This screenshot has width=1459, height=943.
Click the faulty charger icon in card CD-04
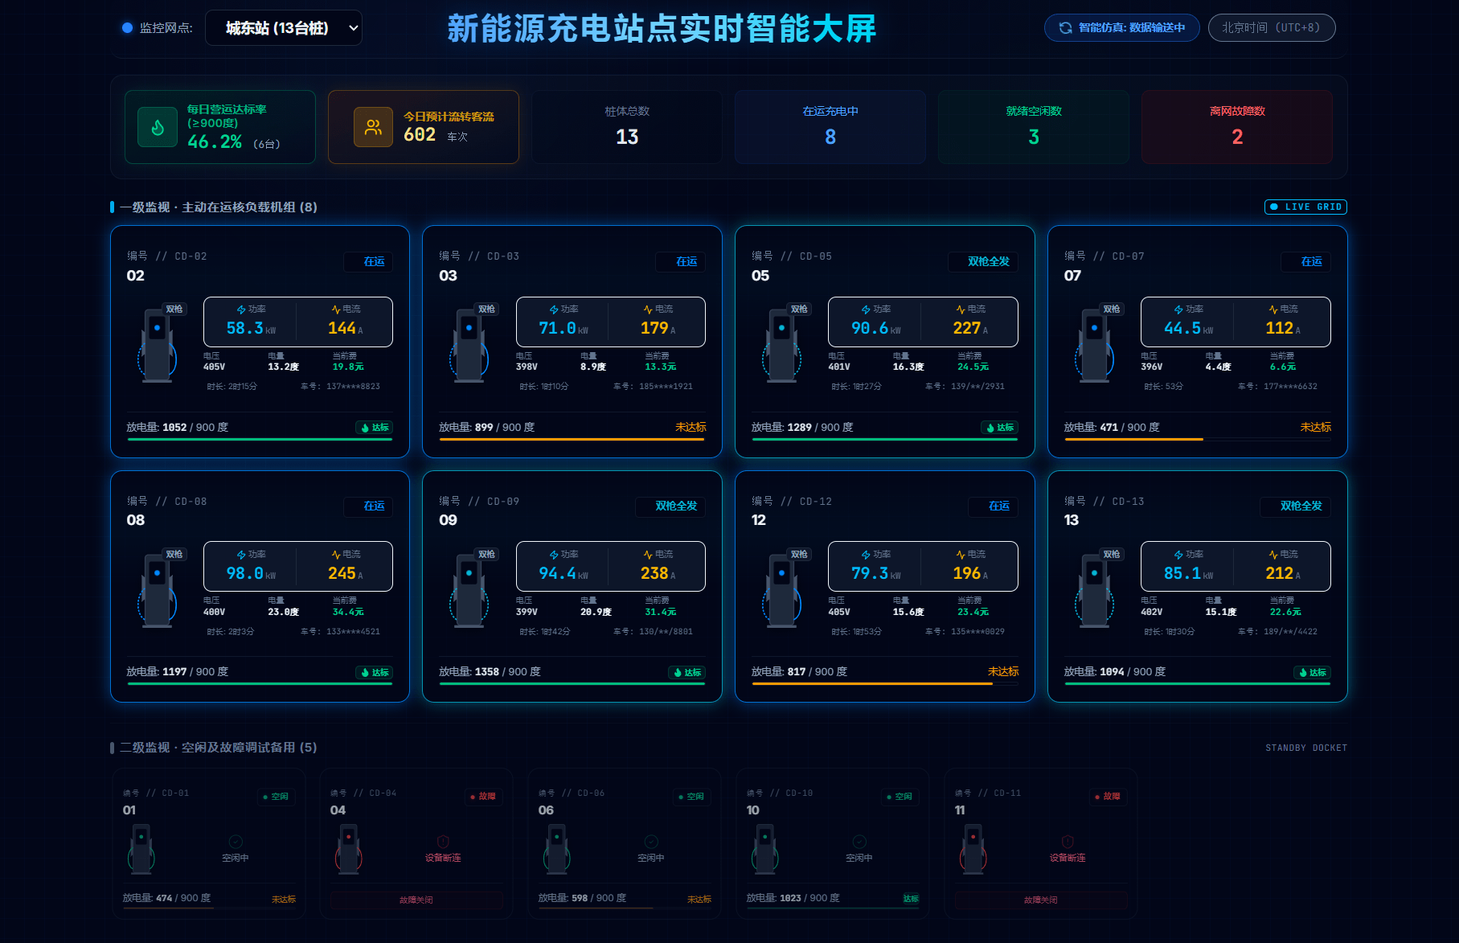[349, 849]
